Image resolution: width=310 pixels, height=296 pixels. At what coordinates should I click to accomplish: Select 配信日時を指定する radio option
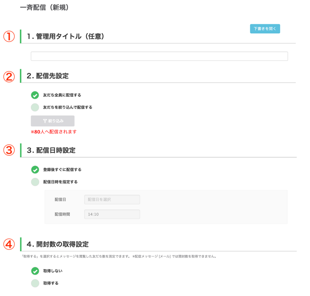point(35,182)
